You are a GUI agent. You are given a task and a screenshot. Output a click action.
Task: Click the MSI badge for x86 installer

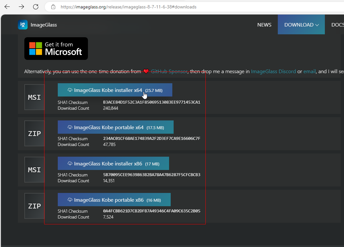34,170
